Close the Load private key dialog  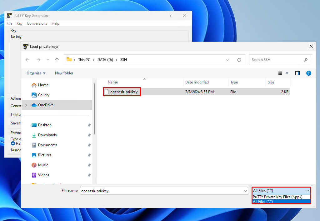311,46
